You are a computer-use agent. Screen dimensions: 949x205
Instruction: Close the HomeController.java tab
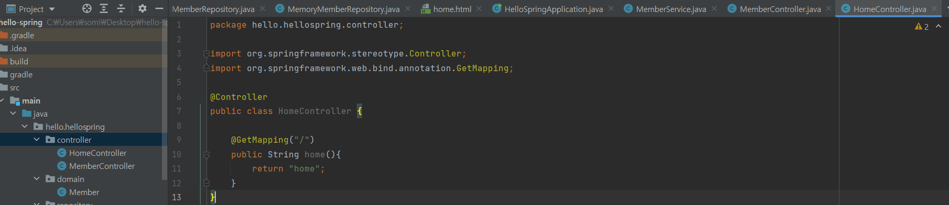pyautogui.click(x=934, y=9)
